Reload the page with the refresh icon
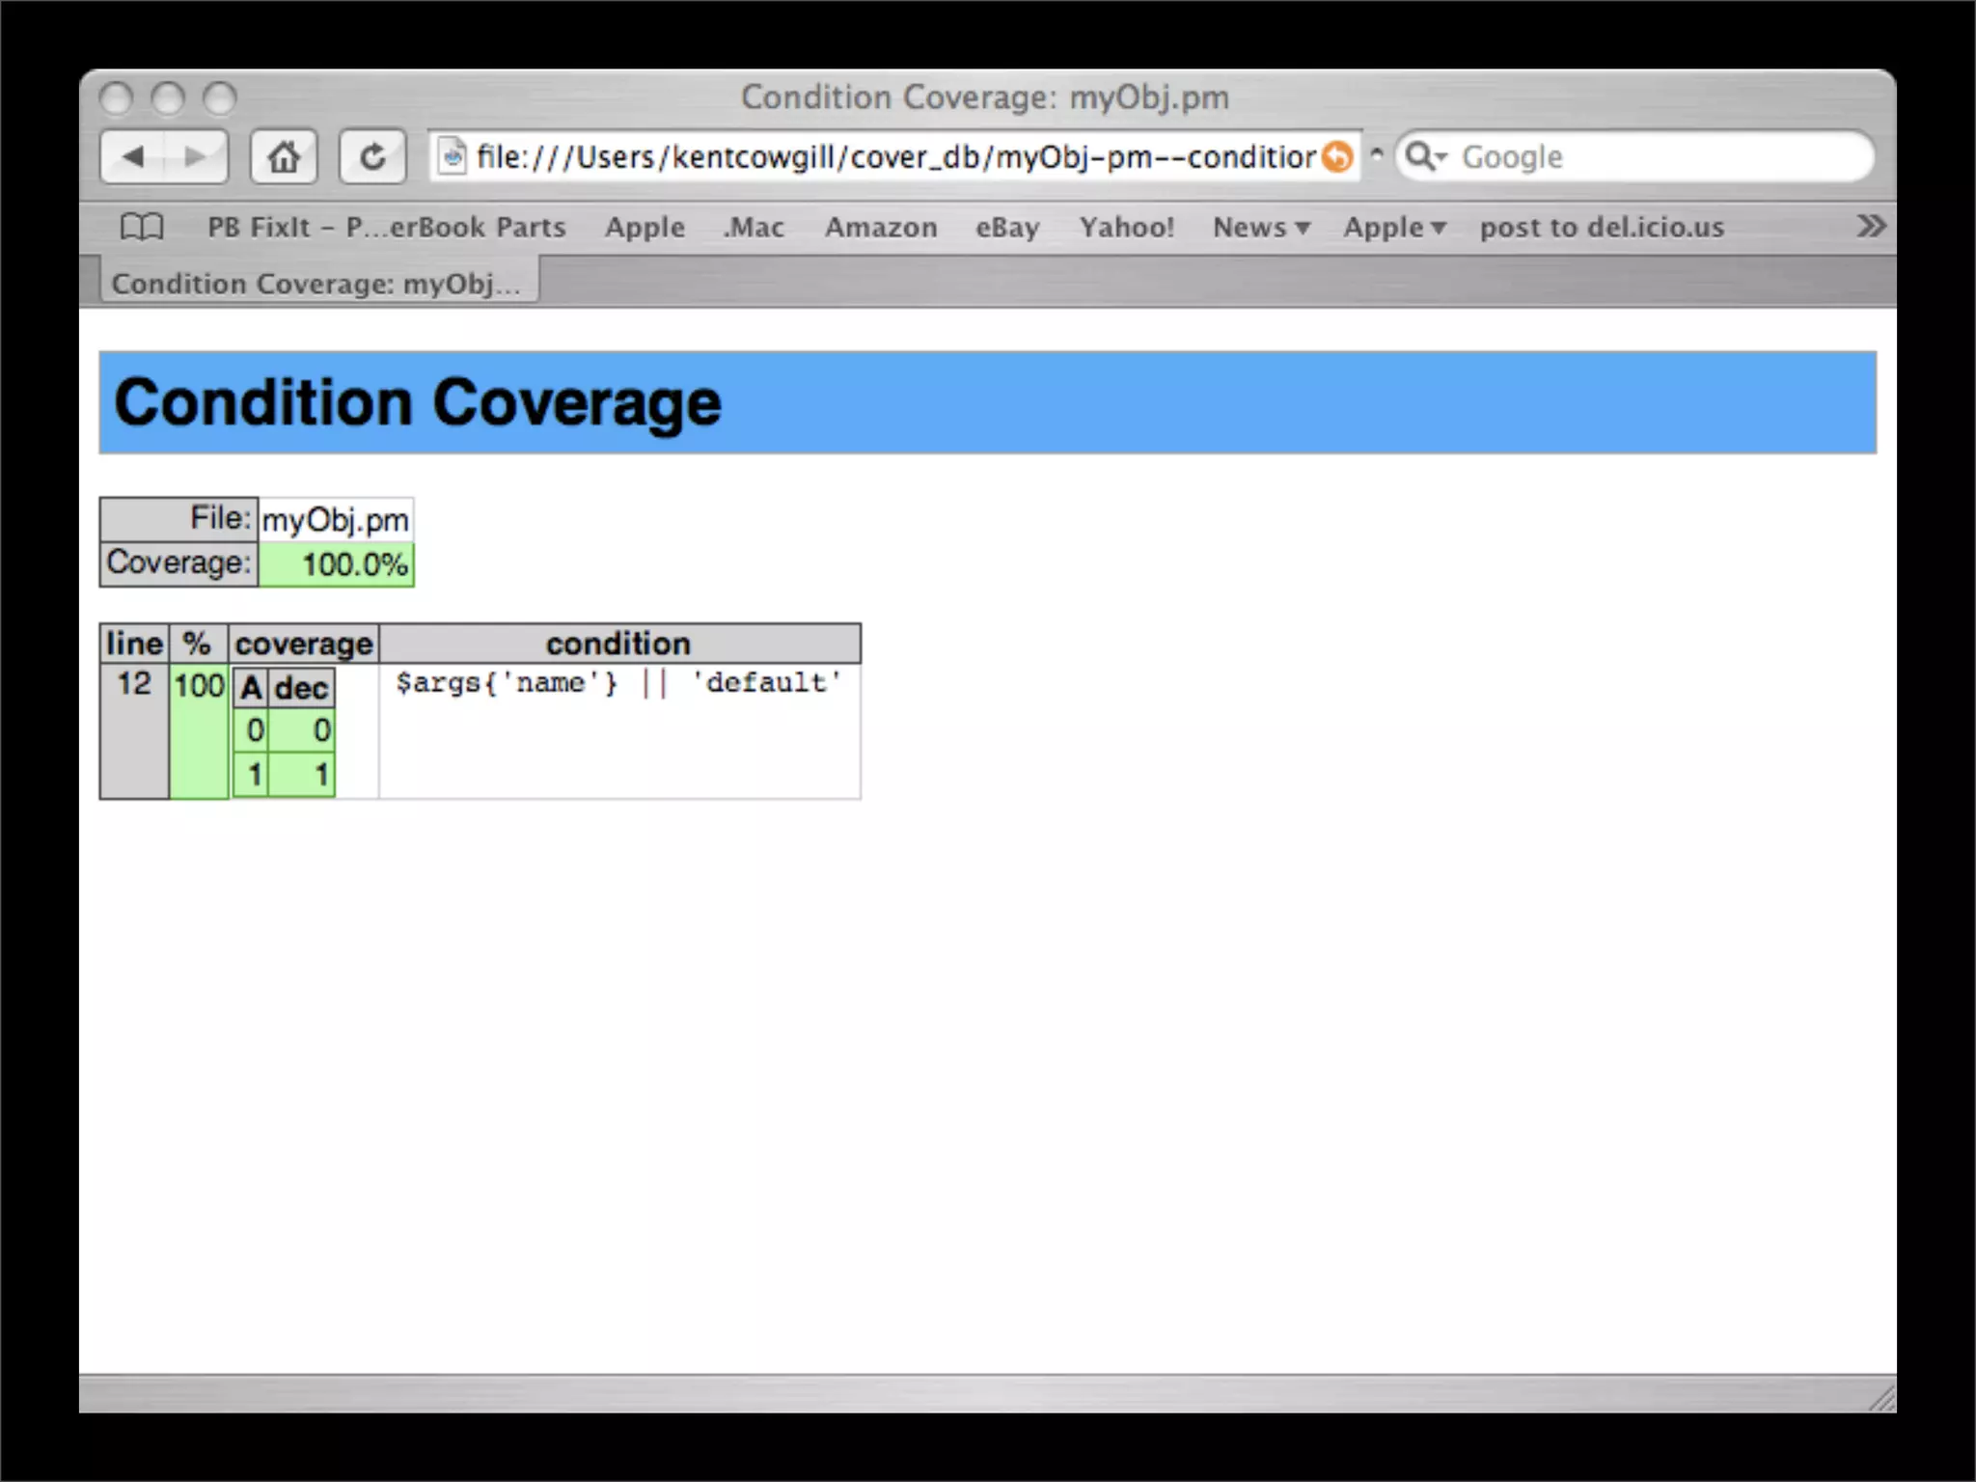The width and height of the screenshot is (1976, 1482). 372,156
